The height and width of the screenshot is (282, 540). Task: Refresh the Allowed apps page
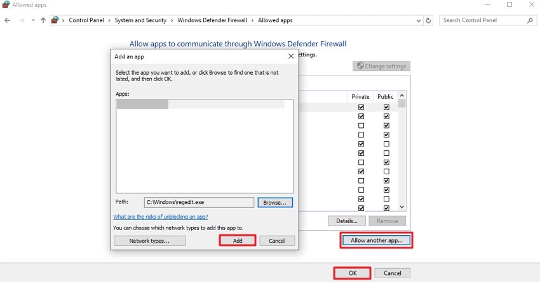coord(428,20)
